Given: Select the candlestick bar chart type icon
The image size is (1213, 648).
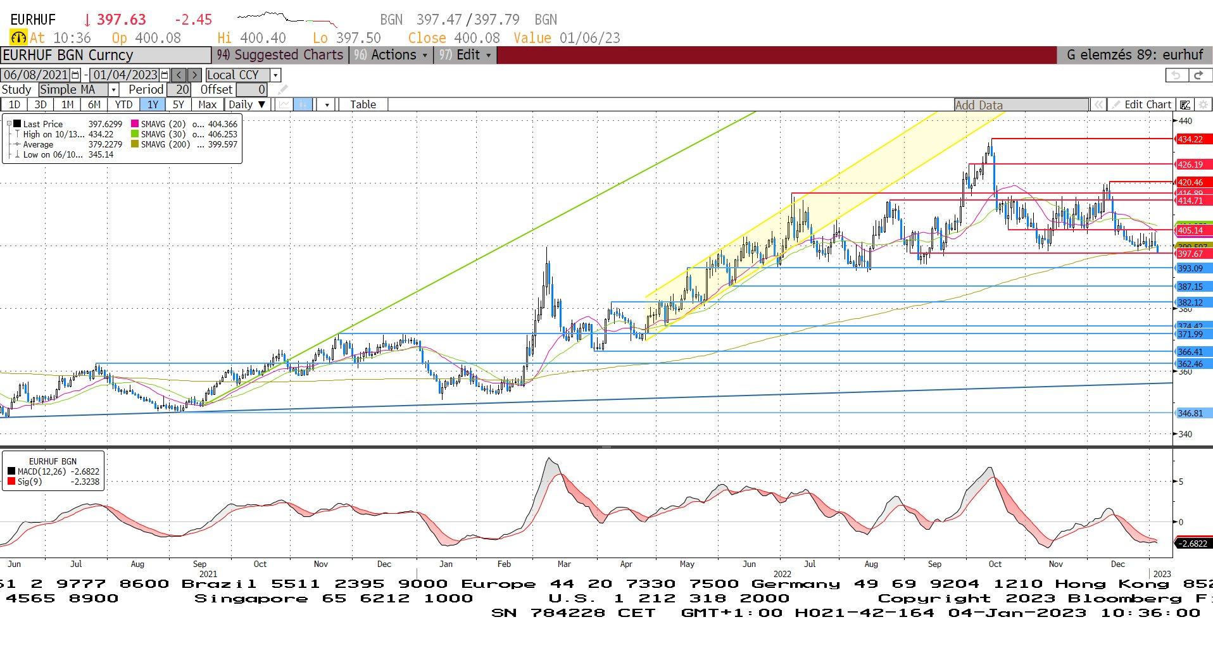Looking at the screenshot, I should (x=303, y=104).
